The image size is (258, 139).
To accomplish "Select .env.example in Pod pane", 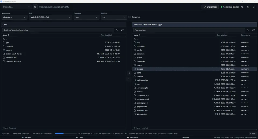I will point(195,88).
